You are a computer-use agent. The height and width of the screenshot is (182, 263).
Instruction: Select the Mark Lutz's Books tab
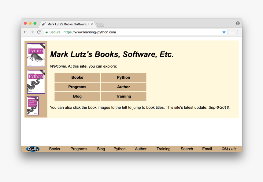[67, 24]
